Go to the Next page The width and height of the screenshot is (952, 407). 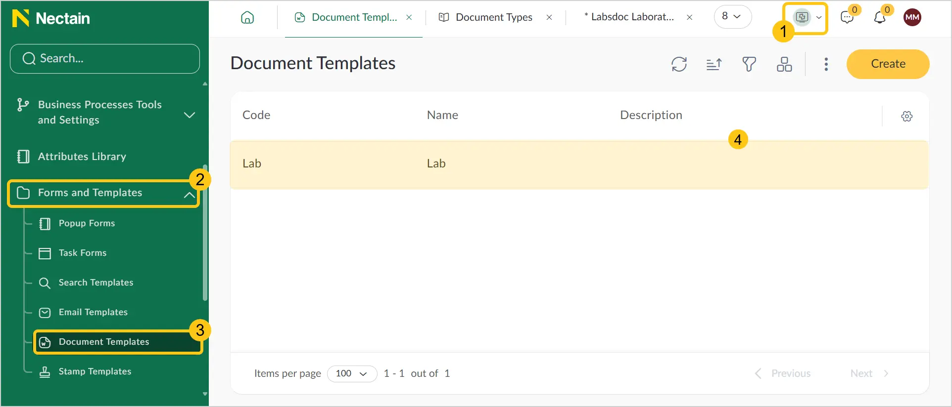pos(870,374)
